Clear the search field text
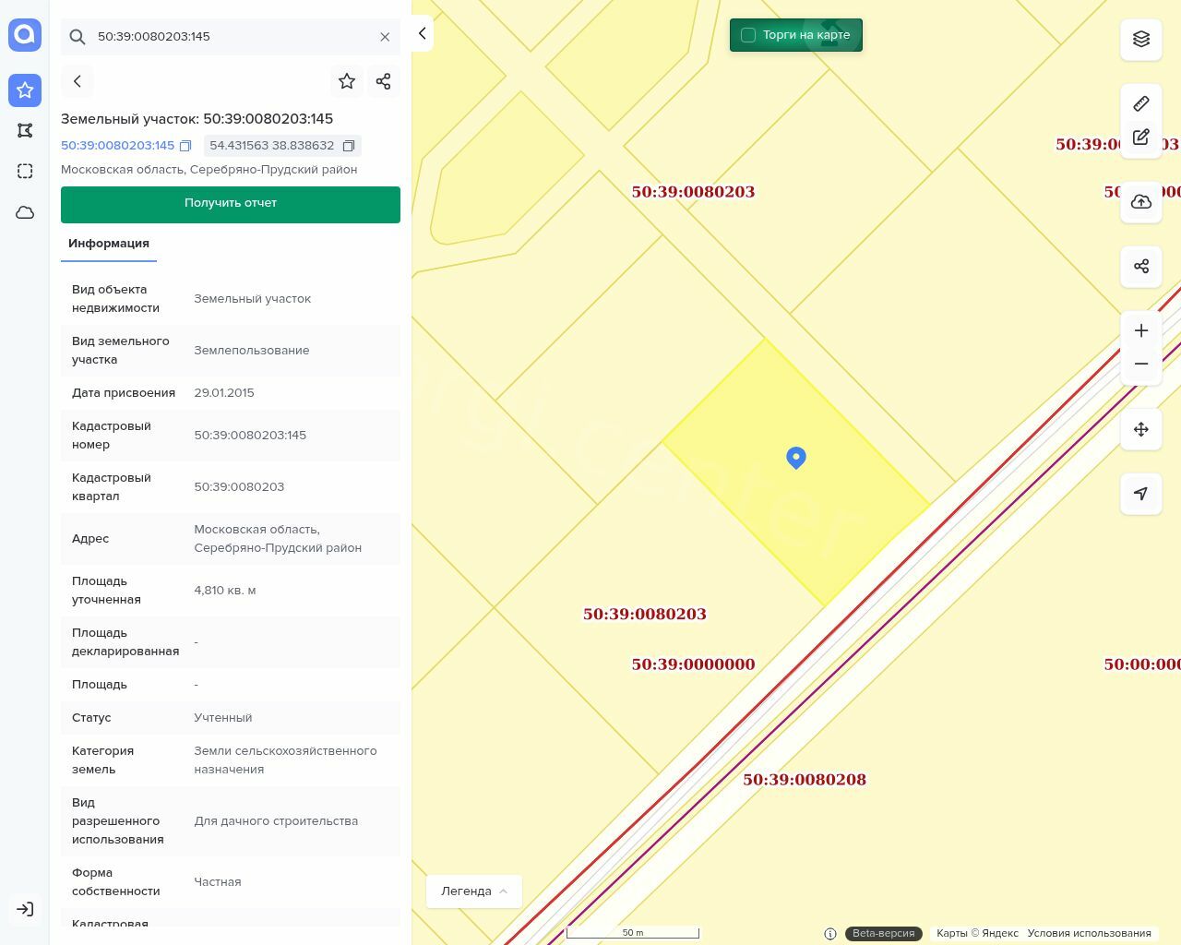Screen dimensions: 1181x945 [x=385, y=37]
